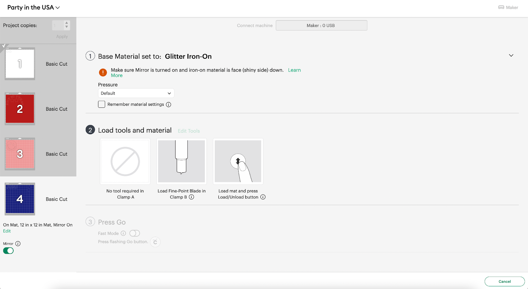Click the step 3 circle number
Viewport: 528px width, 289px height.
(x=90, y=222)
